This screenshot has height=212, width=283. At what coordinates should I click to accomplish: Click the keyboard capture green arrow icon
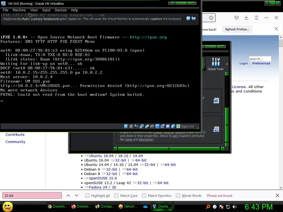pyautogui.click(x=178, y=126)
